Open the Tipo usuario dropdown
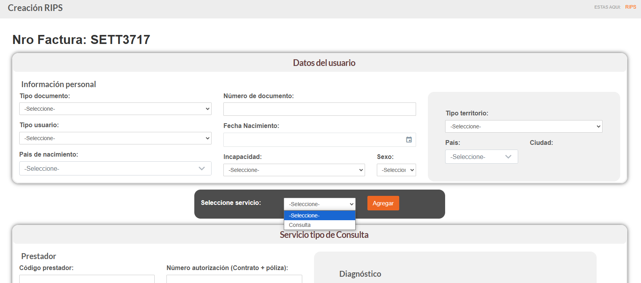 coord(115,138)
